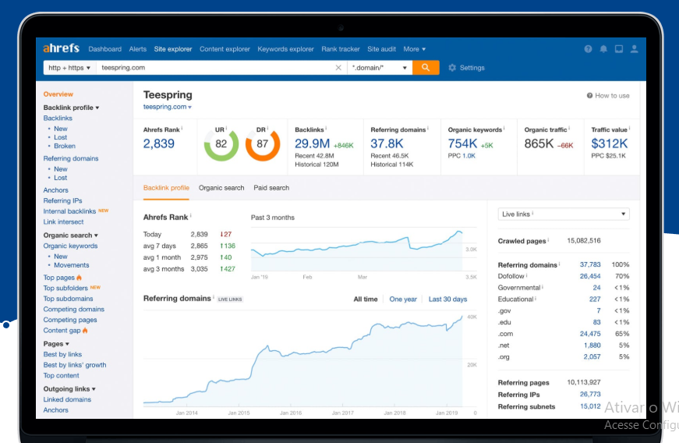
Task: Open the Overview sidebar link
Action: click(58, 94)
